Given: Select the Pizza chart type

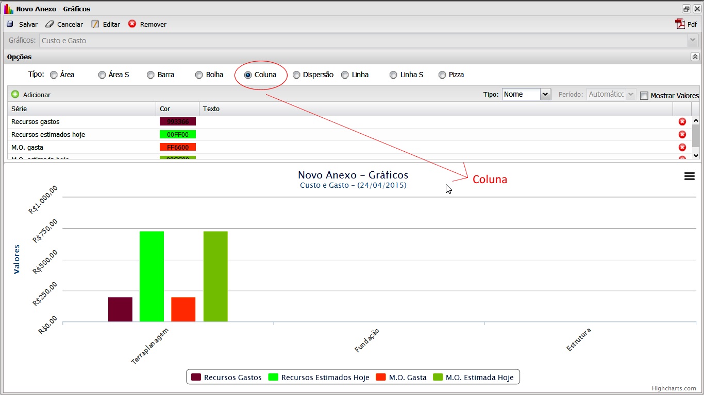Looking at the screenshot, I should (442, 75).
